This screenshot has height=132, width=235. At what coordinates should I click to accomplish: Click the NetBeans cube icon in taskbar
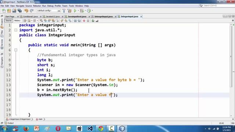[x=122, y=129]
